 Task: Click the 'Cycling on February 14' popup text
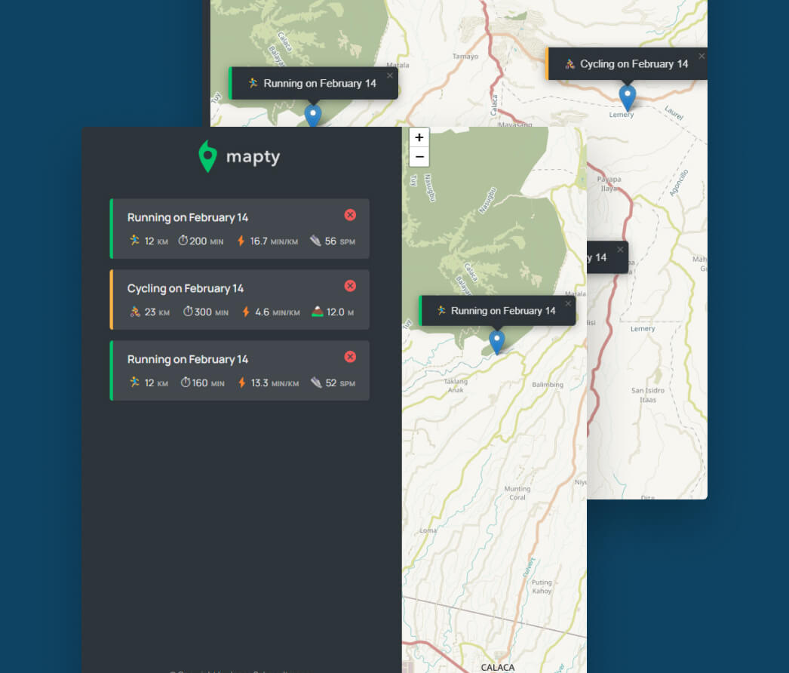coord(634,64)
